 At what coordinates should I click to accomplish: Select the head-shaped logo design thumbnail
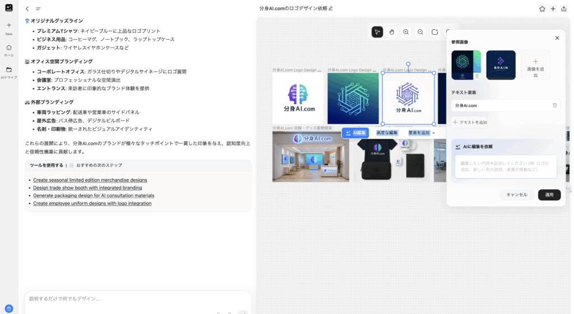(x=298, y=99)
